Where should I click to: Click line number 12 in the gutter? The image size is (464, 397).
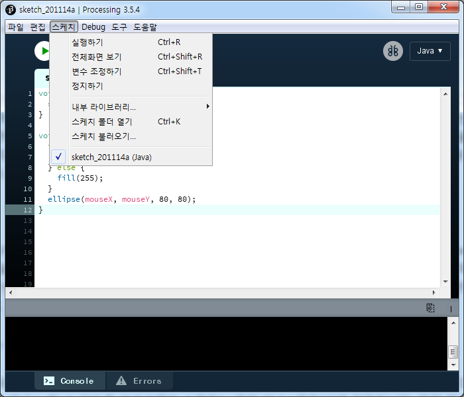click(28, 210)
